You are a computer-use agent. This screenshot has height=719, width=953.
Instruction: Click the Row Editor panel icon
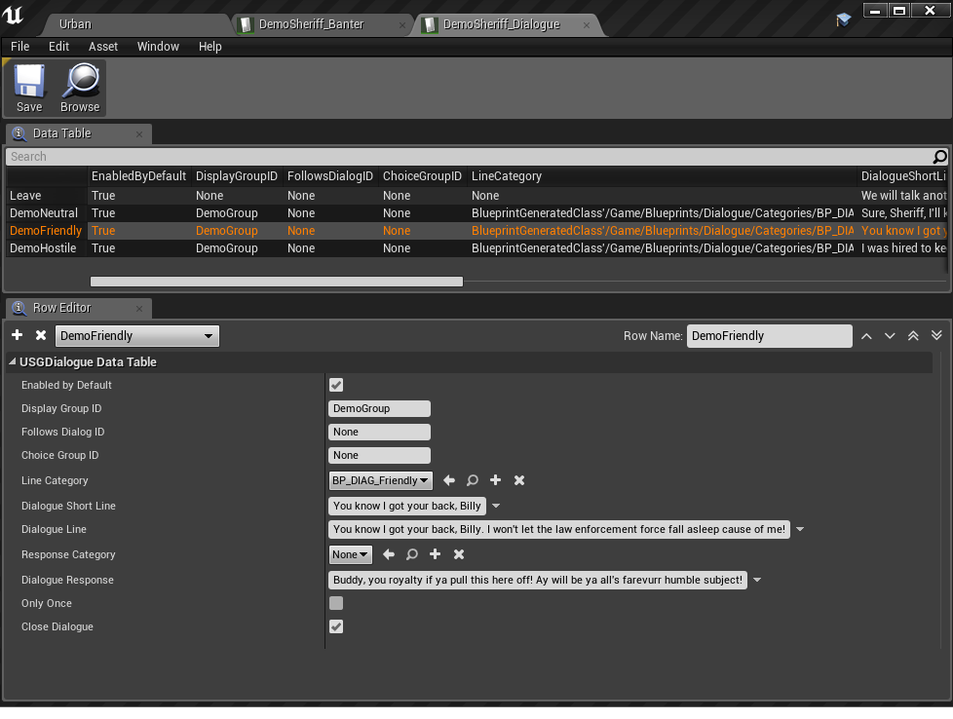pos(19,308)
